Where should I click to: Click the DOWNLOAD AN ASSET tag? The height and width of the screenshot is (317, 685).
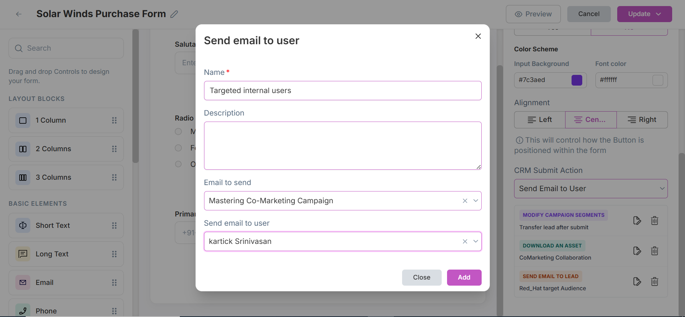point(552,246)
